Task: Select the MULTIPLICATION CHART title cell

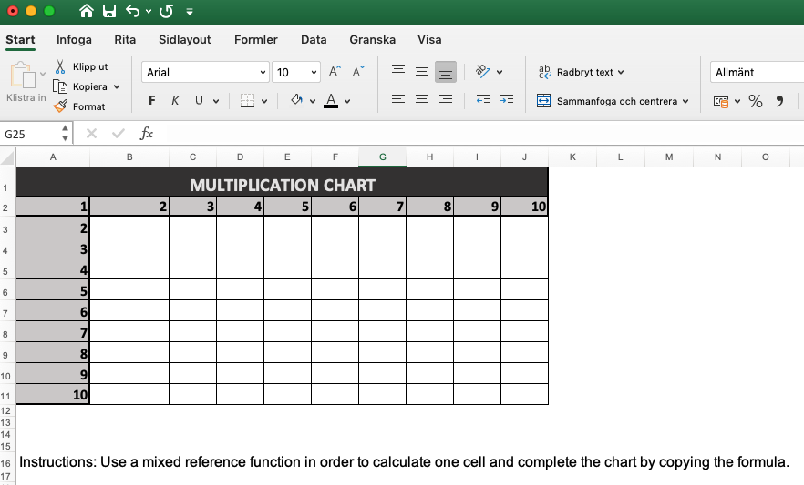Action: [x=283, y=184]
